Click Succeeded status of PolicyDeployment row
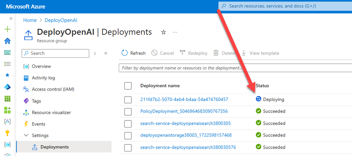Screen dimensions: 352x156 (x=274, y=111)
